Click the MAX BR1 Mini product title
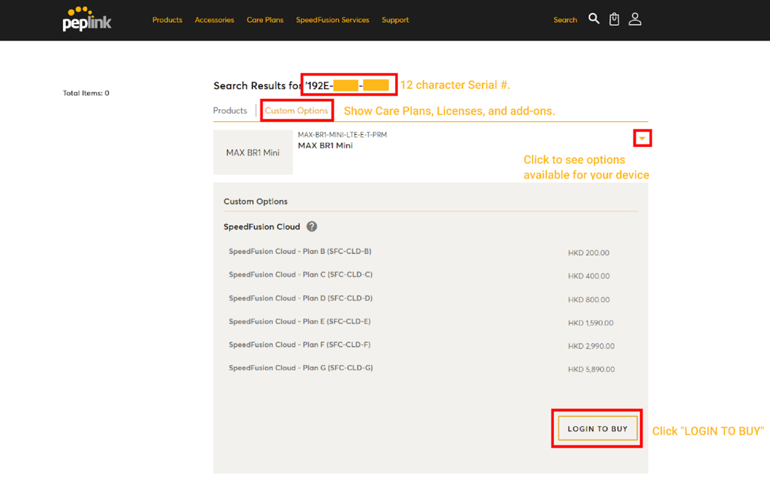The height and width of the screenshot is (499, 770). coord(325,146)
